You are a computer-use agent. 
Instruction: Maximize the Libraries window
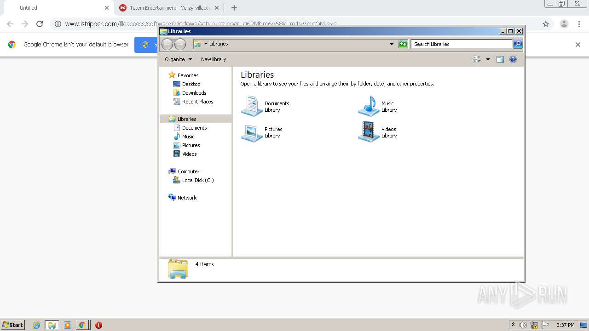coord(511,31)
